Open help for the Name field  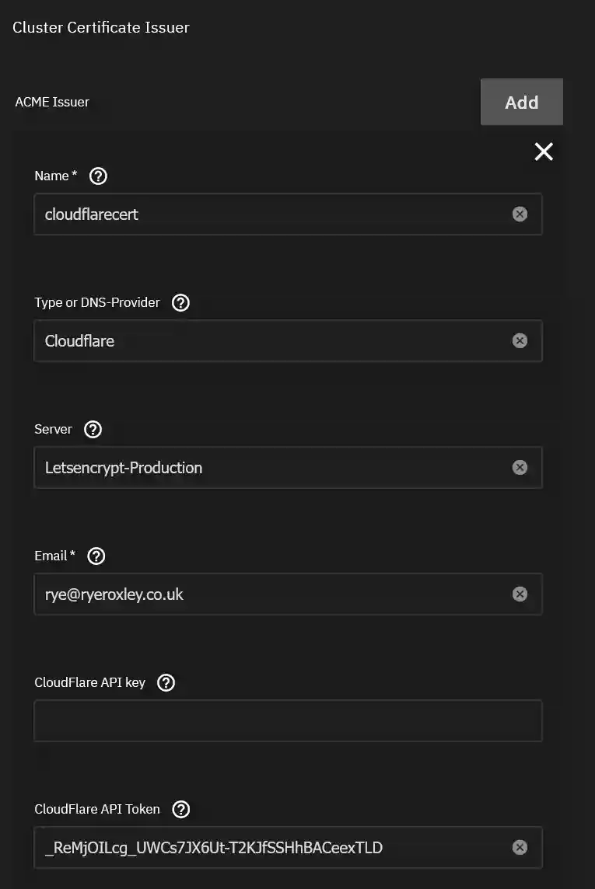pyautogui.click(x=97, y=176)
